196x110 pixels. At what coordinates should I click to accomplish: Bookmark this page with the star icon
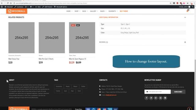point(170,3)
